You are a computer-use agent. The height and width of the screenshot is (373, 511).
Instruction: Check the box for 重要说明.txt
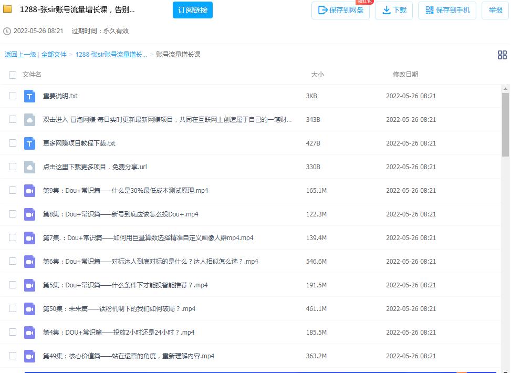pyautogui.click(x=13, y=96)
